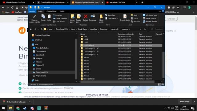Switch to details view layout icon
Viewport: 197px width, 111px height.
tap(159, 84)
